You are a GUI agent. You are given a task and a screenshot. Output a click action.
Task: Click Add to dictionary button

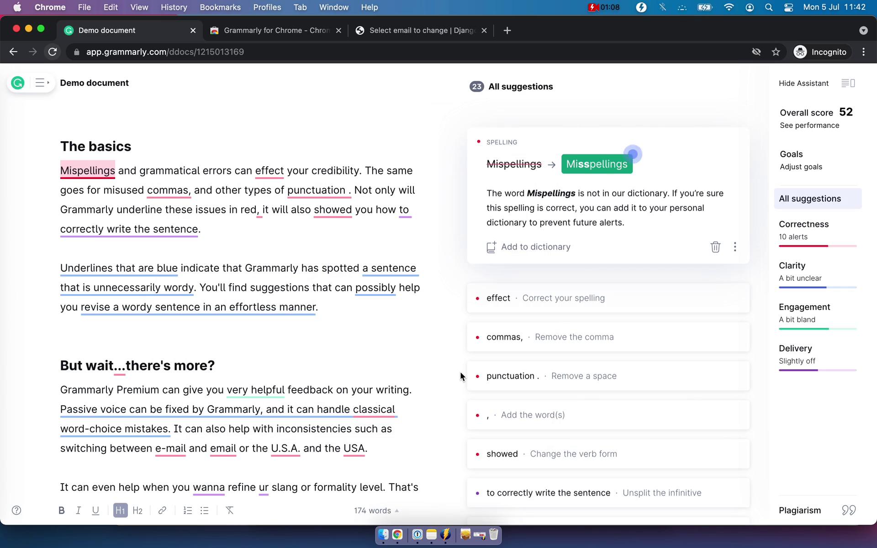[x=529, y=246]
